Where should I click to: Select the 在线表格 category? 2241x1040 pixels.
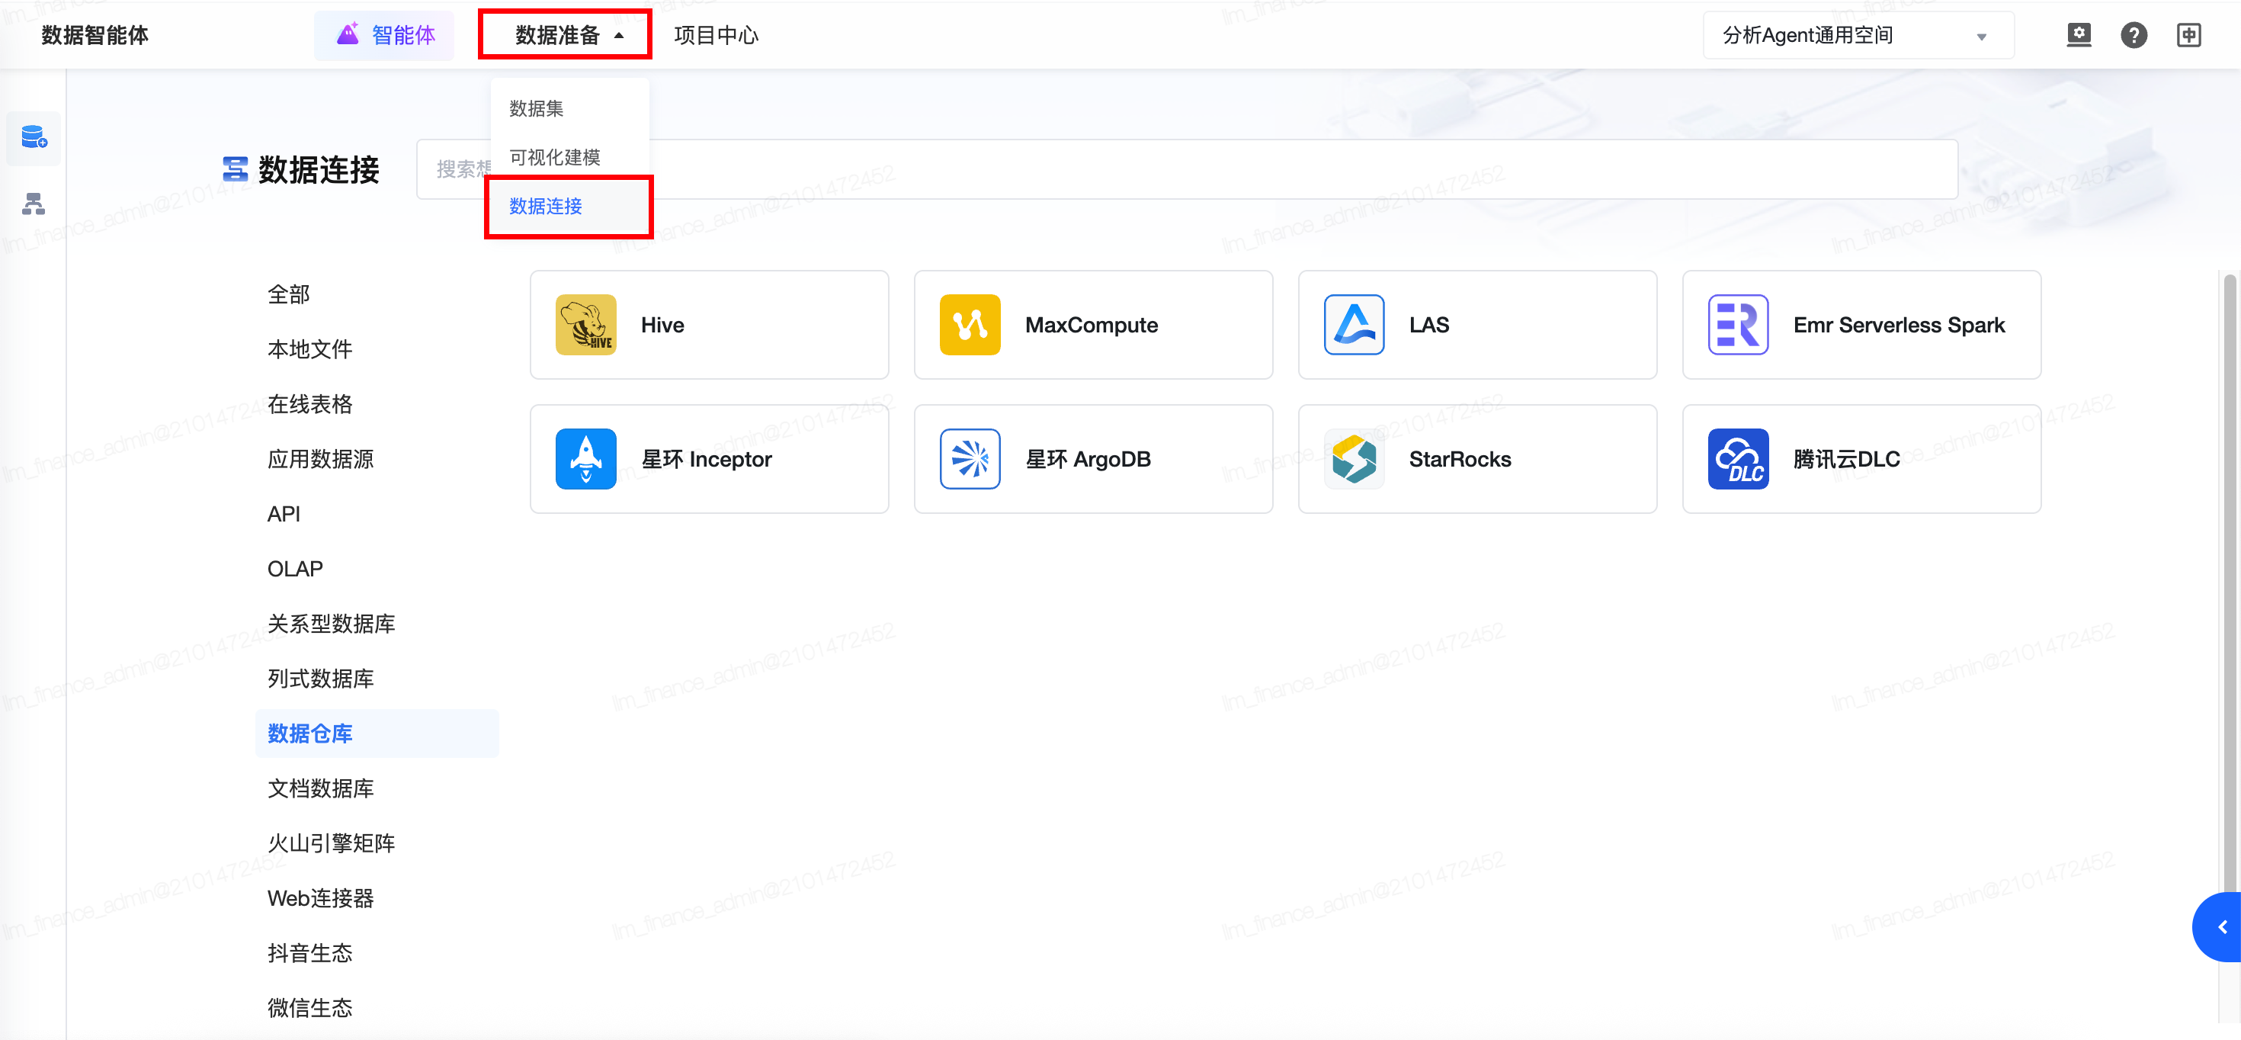click(377, 404)
